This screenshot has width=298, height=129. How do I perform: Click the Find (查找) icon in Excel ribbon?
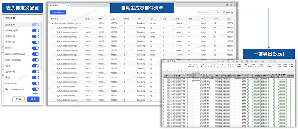[x=290, y=67]
